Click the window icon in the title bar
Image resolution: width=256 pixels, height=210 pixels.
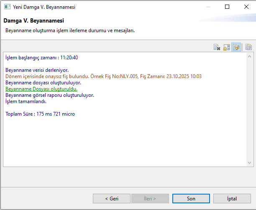(x=7, y=7)
